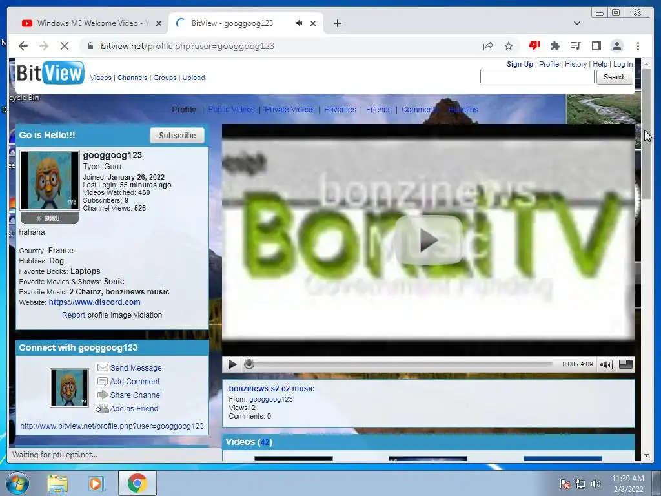The height and width of the screenshot is (496, 661).
Task: Stop loading the page with X button
Action: [x=65, y=46]
